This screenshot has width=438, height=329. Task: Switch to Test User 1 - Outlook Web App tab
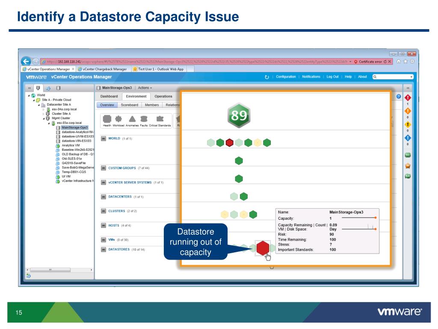point(158,69)
